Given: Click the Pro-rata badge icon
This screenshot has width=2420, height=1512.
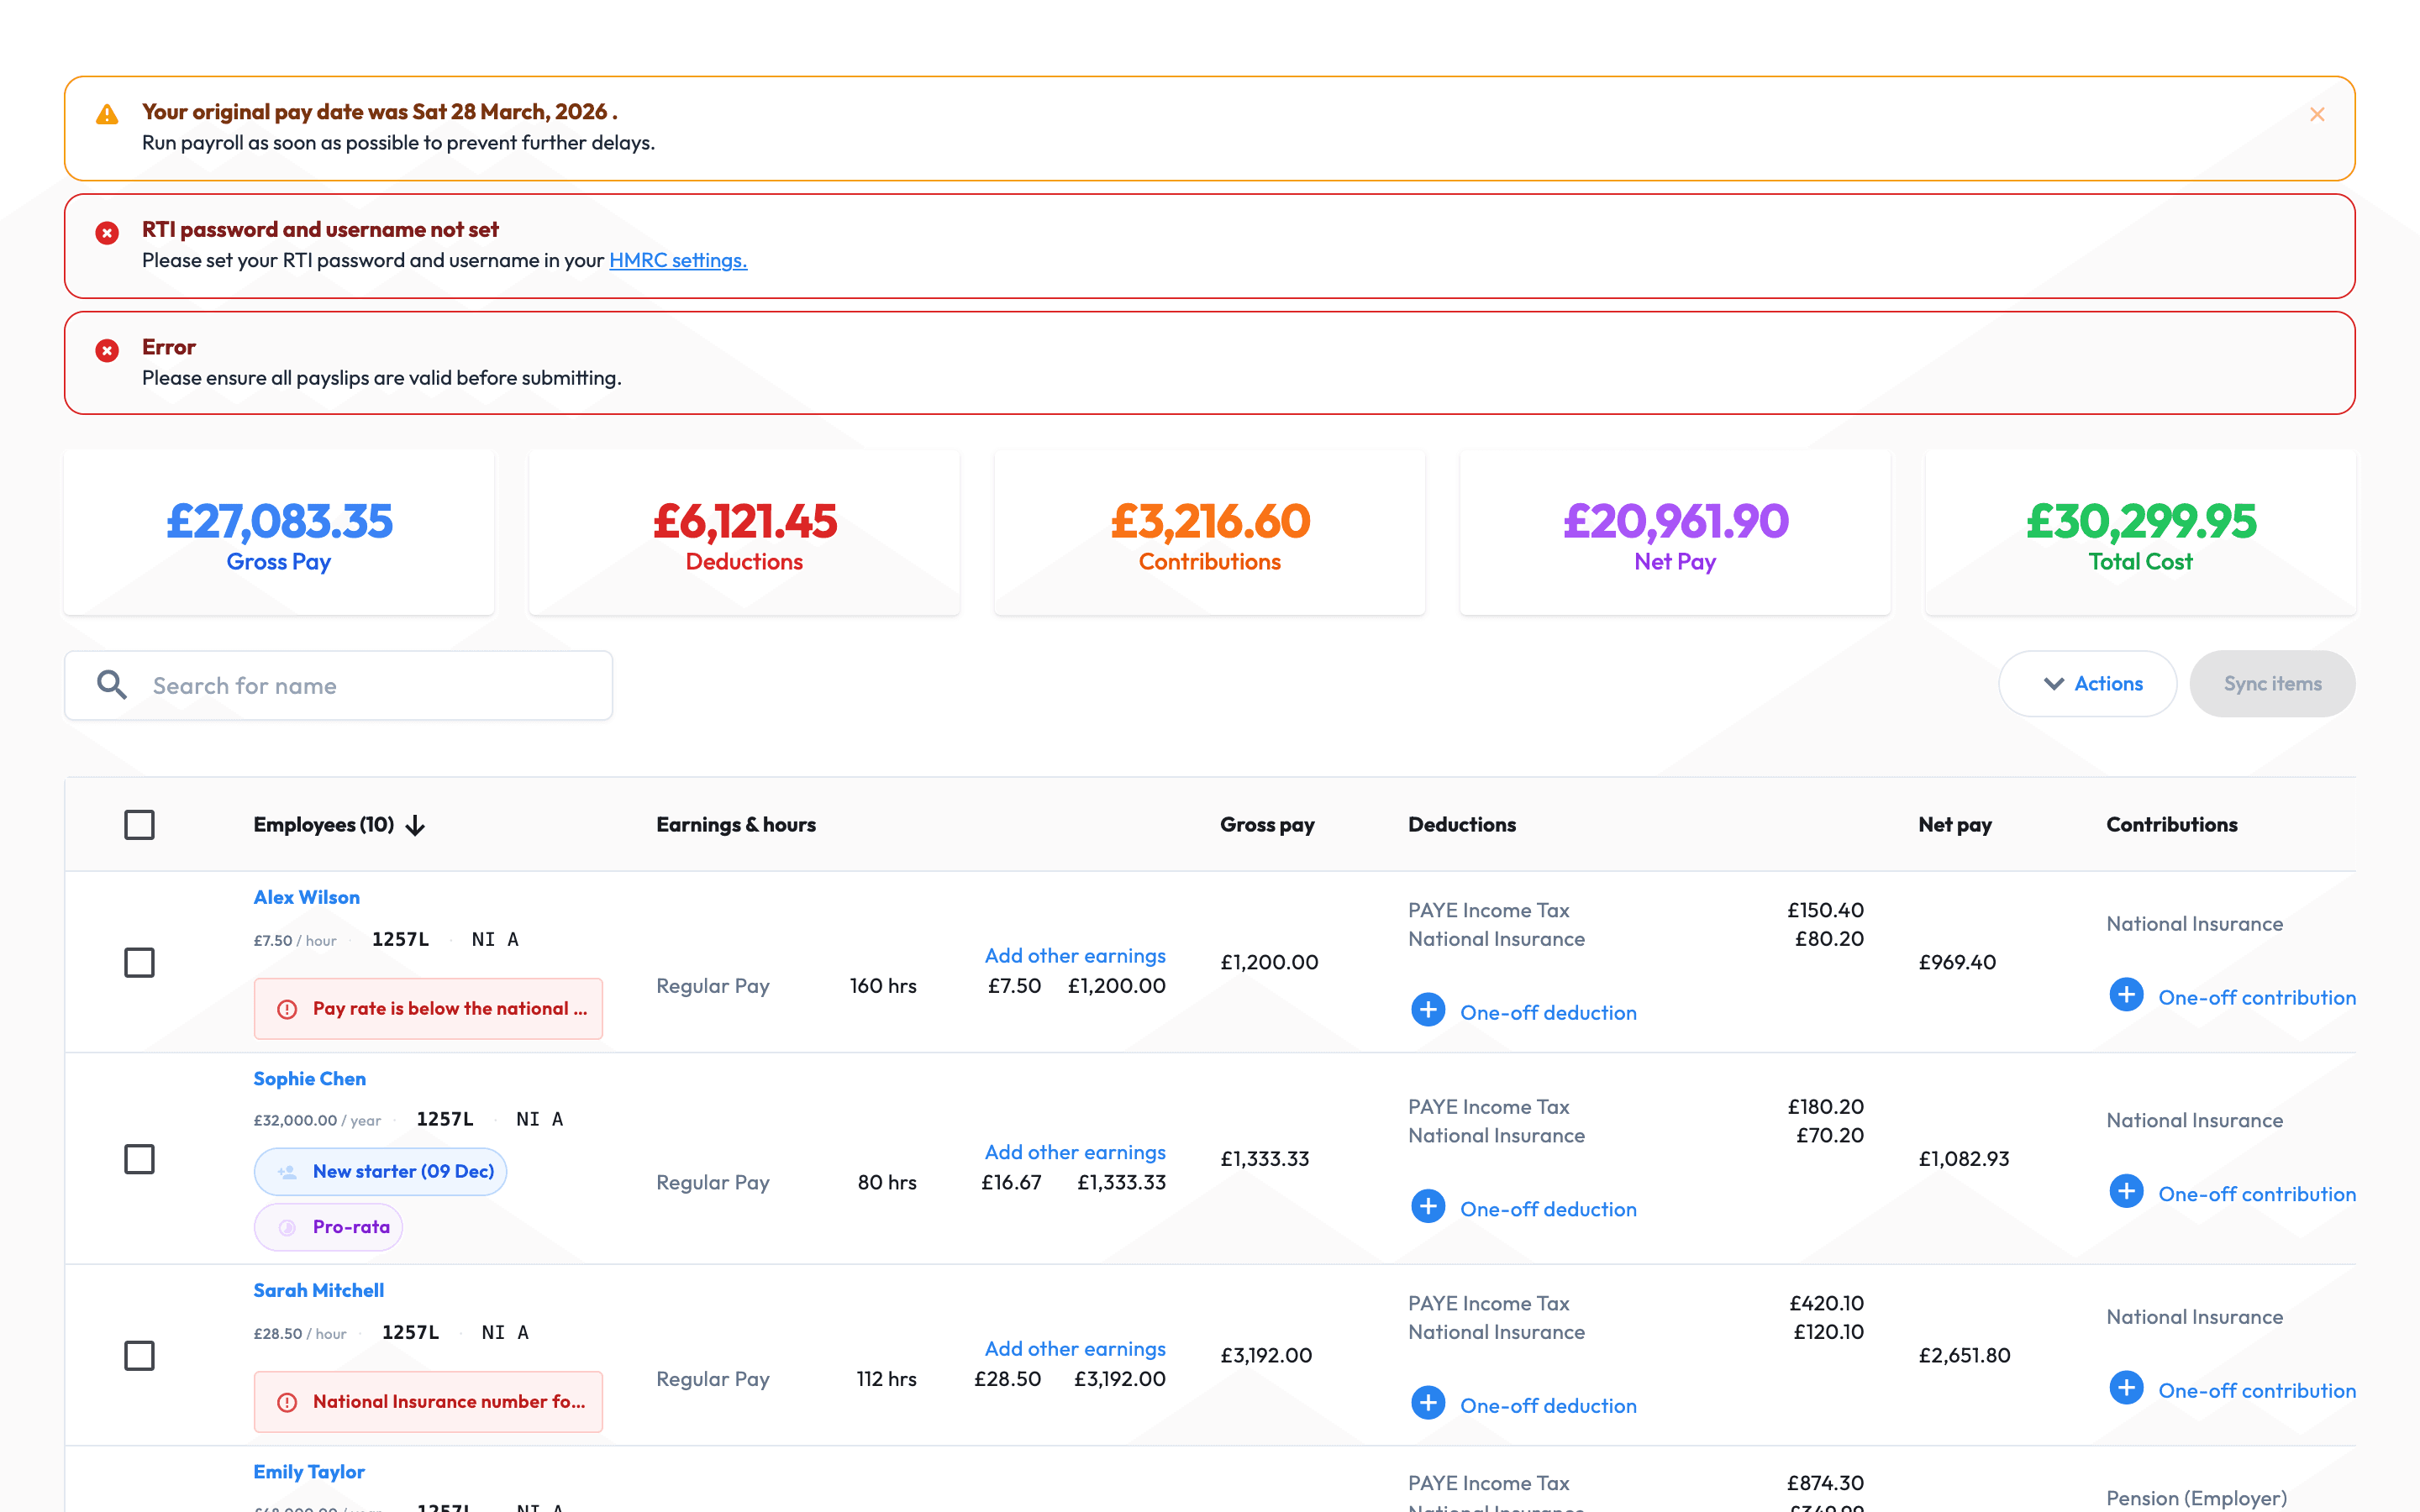Looking at the screenshot, I should (287, 1227).
